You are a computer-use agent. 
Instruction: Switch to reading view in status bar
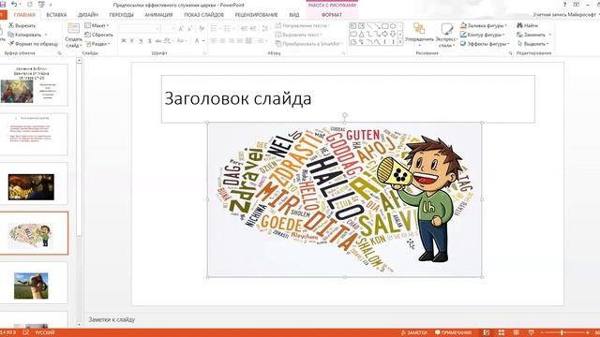tap(517, 333)
